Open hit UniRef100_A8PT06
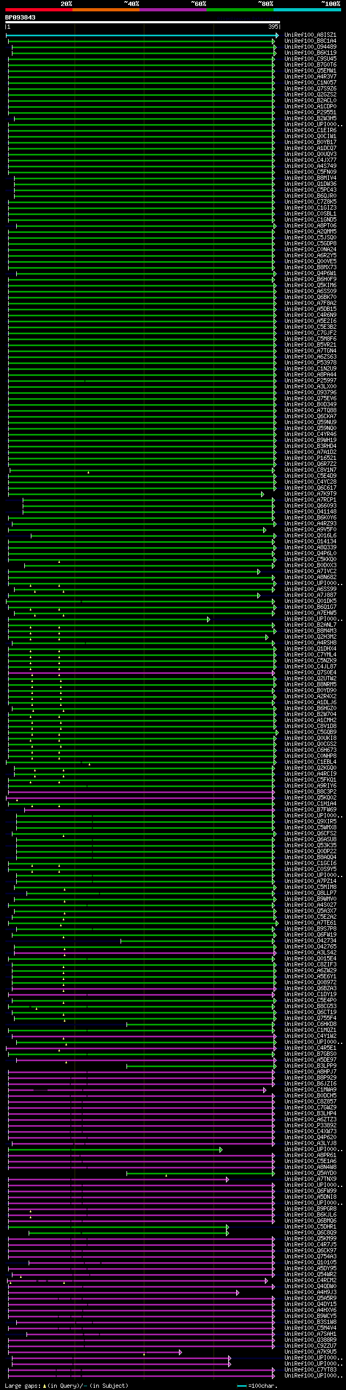346x1390 pixels. point(310,226)
